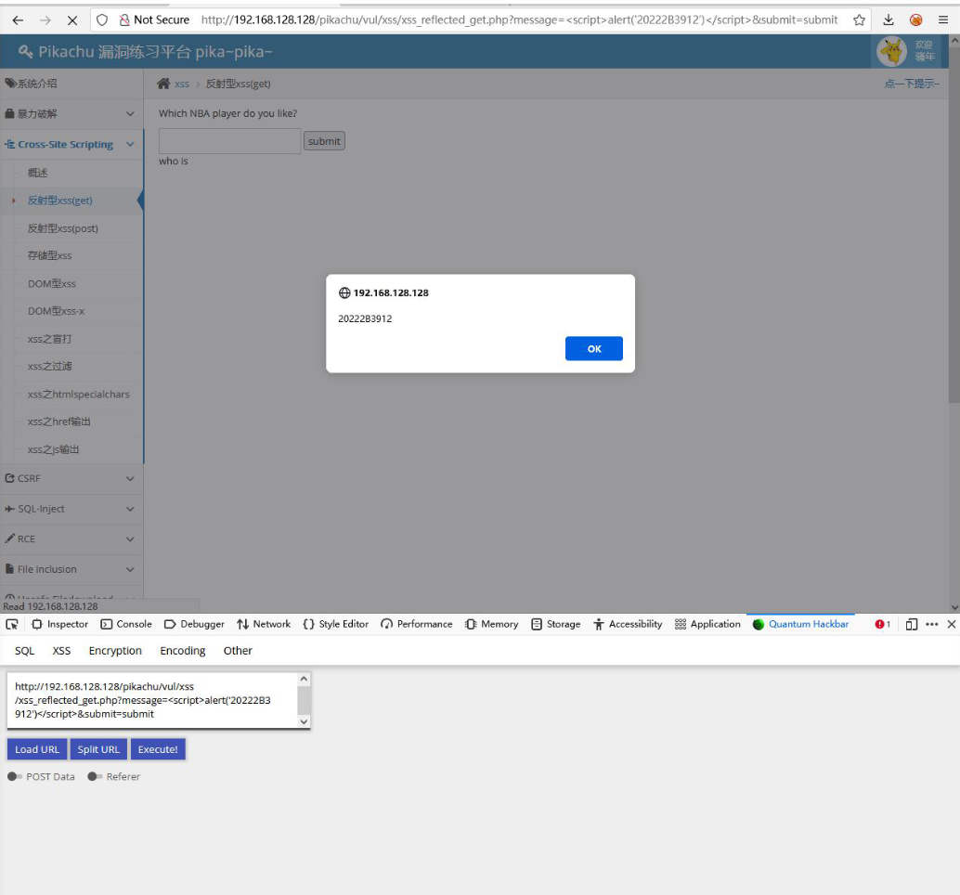Close the developer tools panel
960x895 pixels.
[951, 624]
